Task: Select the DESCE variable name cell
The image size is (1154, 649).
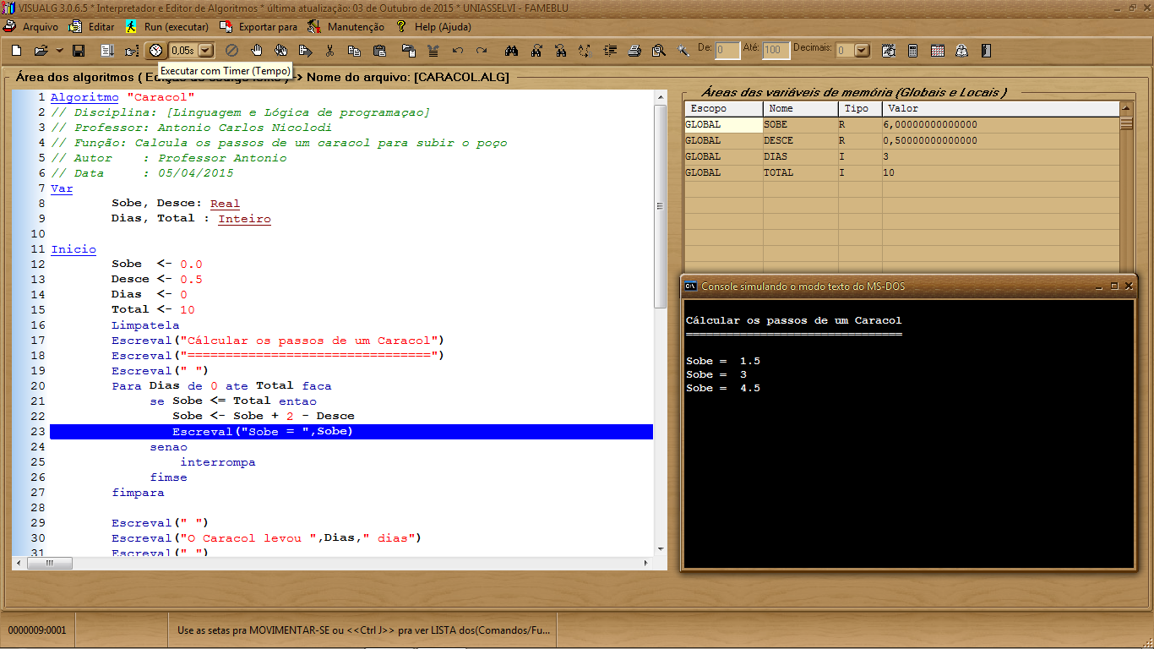Action: tap(801, 140)
